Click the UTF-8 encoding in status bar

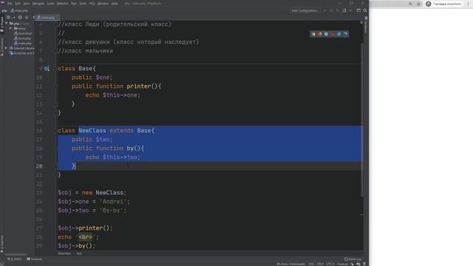(330, 264)
